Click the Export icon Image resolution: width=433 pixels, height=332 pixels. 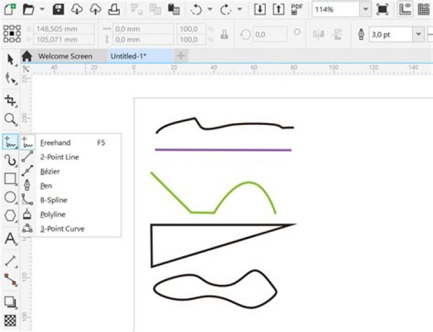click(278, 9)
